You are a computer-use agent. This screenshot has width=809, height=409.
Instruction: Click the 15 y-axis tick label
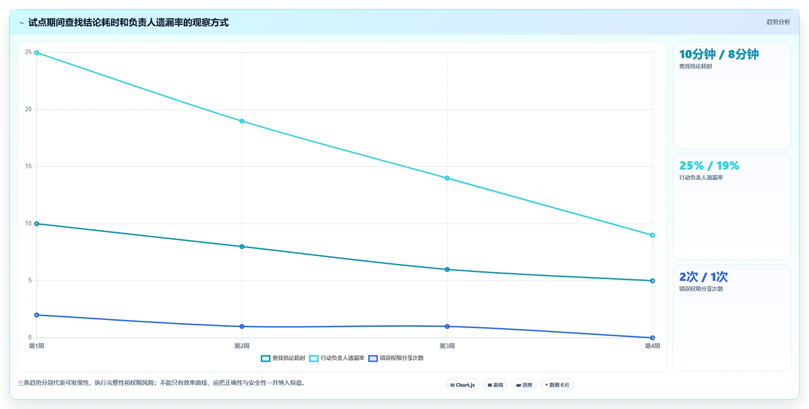pos(28,166)
